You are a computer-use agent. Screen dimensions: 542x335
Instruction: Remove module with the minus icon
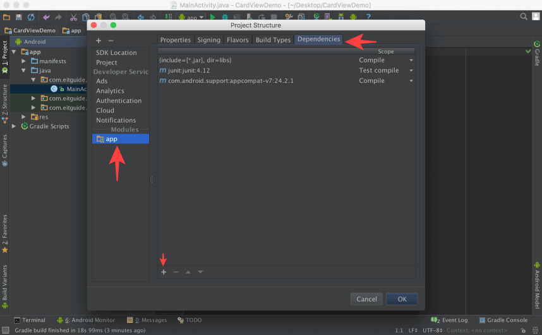coord(111,41)
